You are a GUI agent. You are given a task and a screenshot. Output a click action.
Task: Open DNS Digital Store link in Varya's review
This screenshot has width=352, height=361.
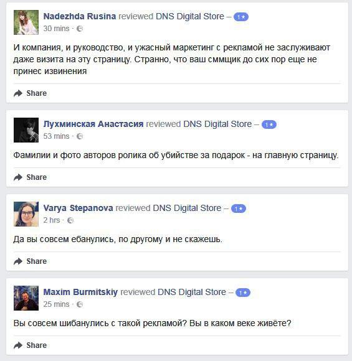(x=187, y=208)
